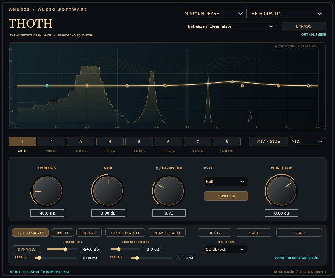Click the 150.00 ms release field
Image resolution: width=335 pixels, height=278 pixels.
tap(185, 258)
